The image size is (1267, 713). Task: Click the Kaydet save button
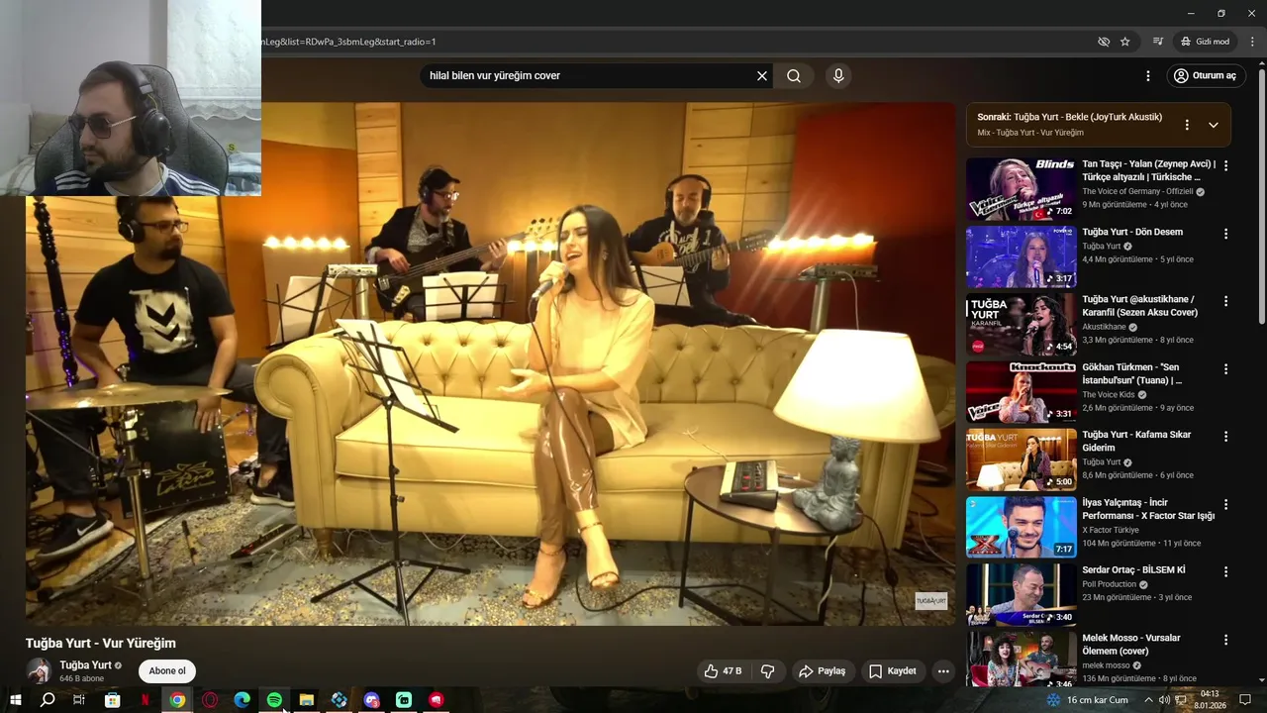[x=893, y=671]
